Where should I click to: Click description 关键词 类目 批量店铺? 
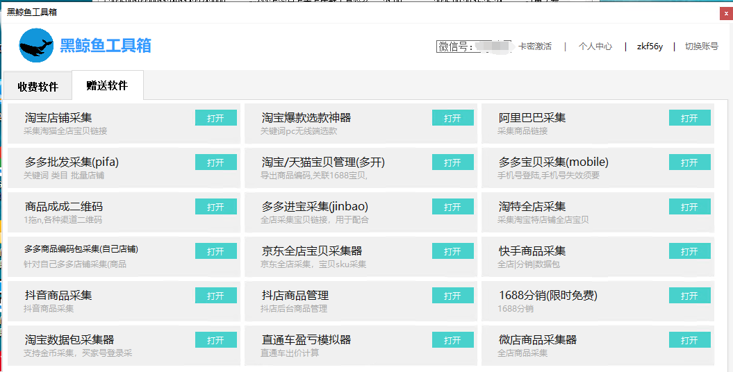(x=64, y=176)
